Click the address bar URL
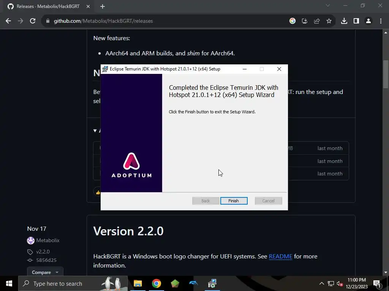The height and width of the screenshot is (291, 389). click(103, 21)
